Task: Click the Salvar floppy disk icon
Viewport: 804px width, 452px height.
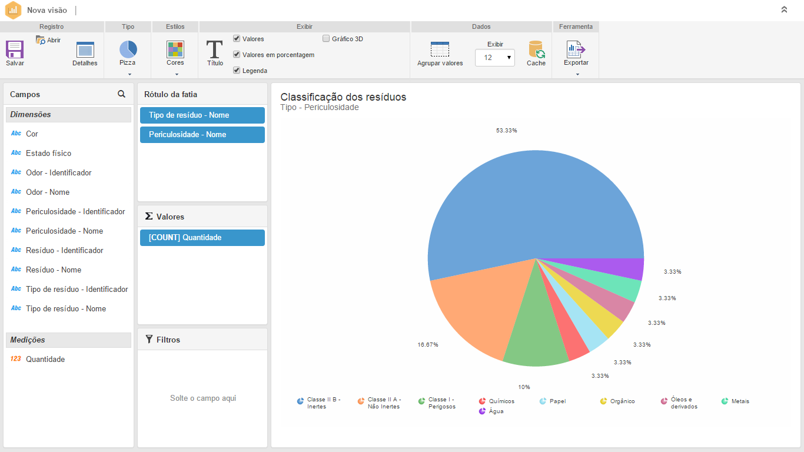Action: click(15, 49)
